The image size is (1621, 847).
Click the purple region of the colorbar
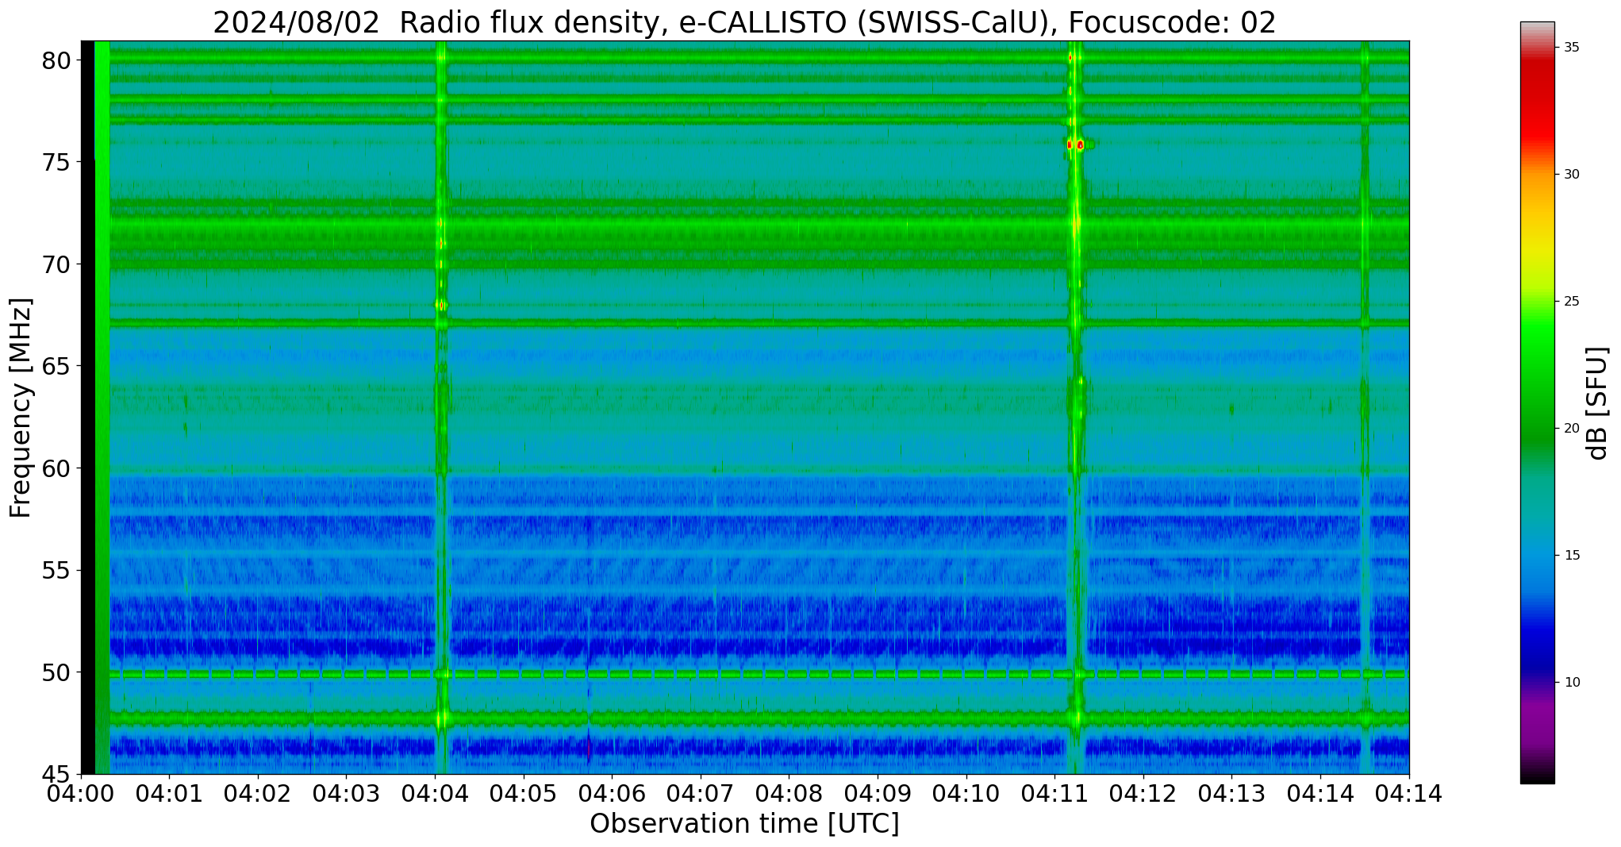click(x=1538, y=722)
